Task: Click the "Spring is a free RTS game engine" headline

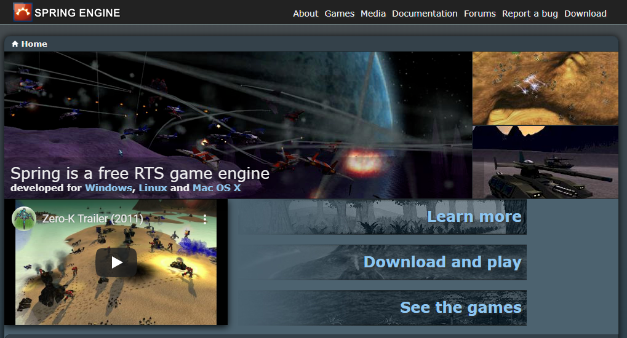Action: [140, 173]
